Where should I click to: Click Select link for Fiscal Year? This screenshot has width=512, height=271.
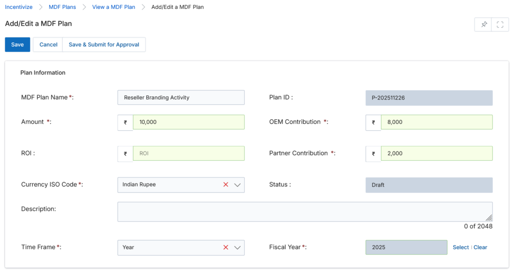coord(460,247)
